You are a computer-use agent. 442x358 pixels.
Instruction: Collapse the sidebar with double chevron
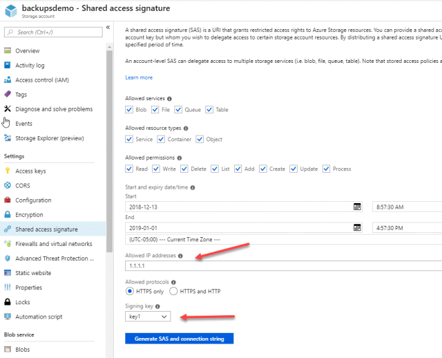(108, 28)
